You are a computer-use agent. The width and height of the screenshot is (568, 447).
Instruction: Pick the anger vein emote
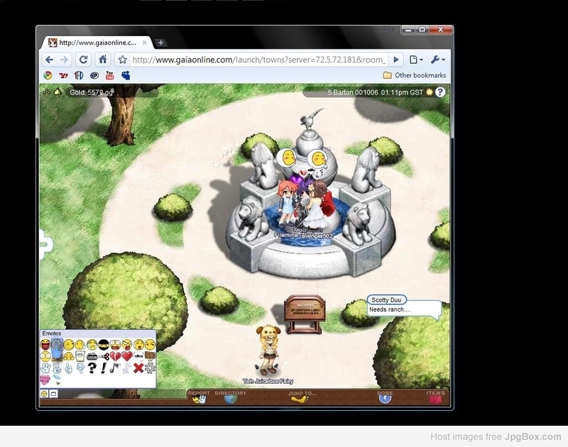pos(150,368)
